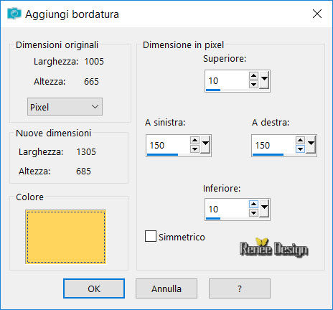The image size is (333, 310).
Task: Click the question mark help button
Action: click(240, 288)
